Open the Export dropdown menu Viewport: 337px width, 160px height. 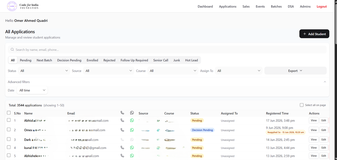(295, 71)
